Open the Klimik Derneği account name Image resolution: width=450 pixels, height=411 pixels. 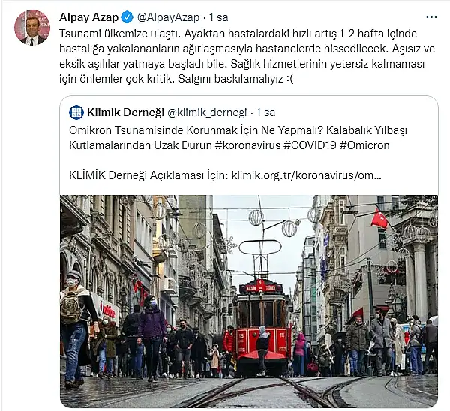126,112
